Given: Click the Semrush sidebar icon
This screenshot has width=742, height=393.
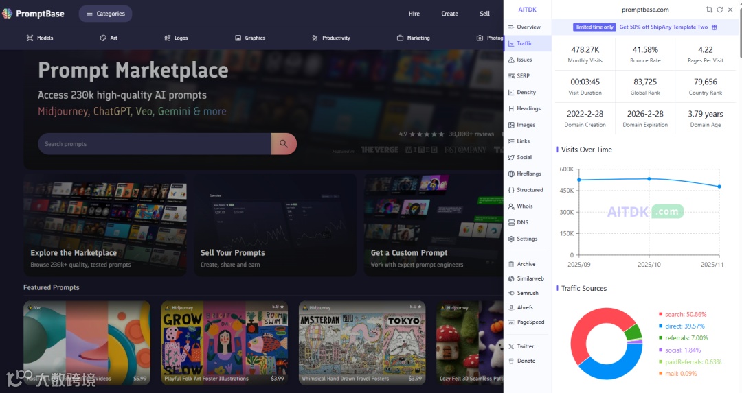Looking at the screenshot, I should 511,294.
